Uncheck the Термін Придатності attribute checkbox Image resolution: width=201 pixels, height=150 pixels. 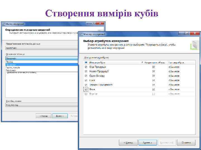(x=86, y=85)
